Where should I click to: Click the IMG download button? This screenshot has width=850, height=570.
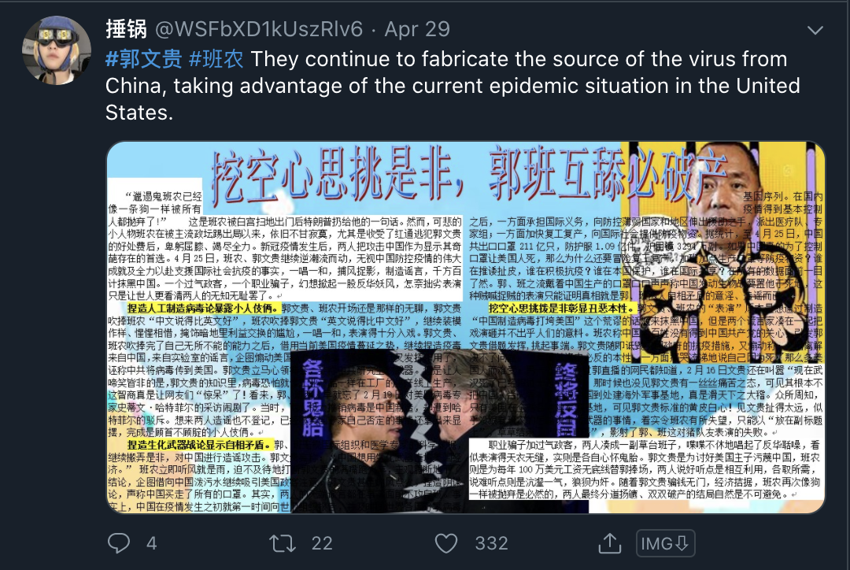click(x=665, y=543)
